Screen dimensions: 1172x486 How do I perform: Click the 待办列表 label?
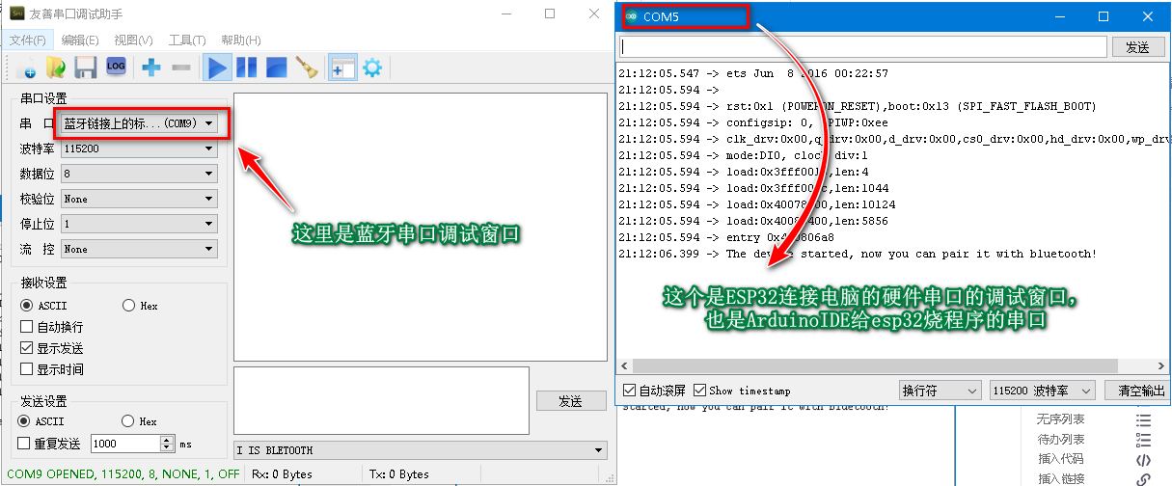[1060, 440]
